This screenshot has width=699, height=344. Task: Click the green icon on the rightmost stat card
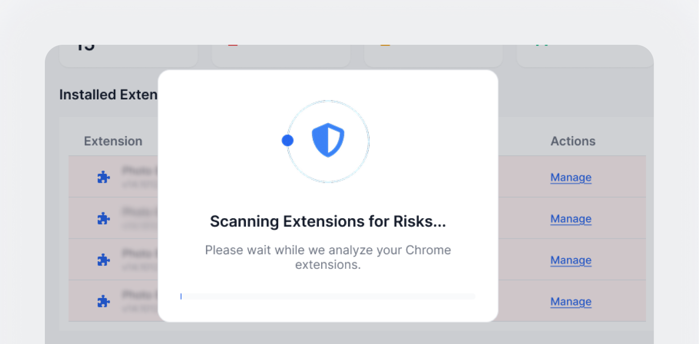[x=542, y=45]
